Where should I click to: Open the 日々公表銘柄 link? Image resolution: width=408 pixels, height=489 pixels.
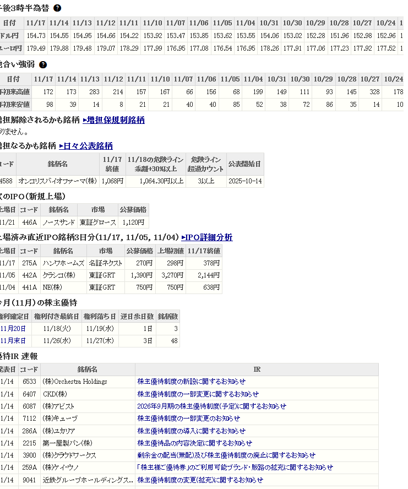click(86, 146)
